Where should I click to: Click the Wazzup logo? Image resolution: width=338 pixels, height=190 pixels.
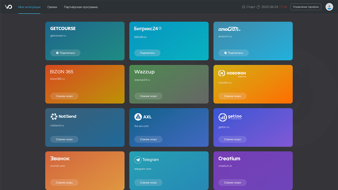click(144, 72)
